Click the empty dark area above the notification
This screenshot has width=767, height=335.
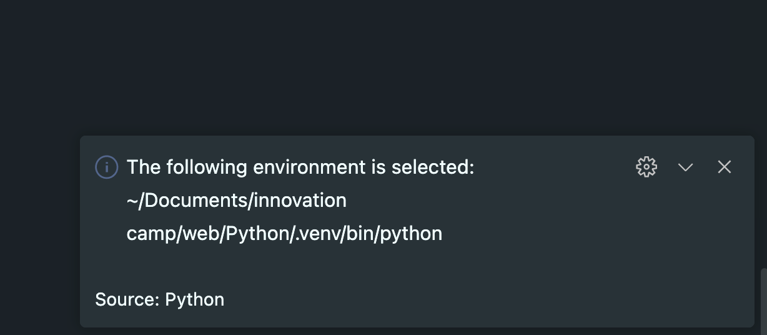tap(375, 62)
